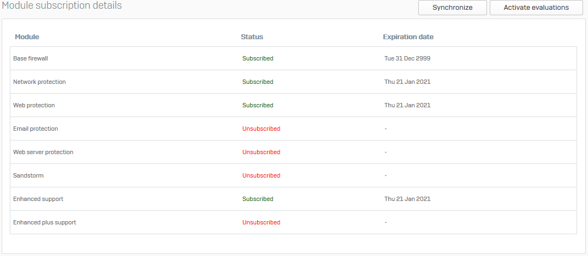Select the Sandstorm module row
This screenshot has height=256, width=588.
(293, 175)
